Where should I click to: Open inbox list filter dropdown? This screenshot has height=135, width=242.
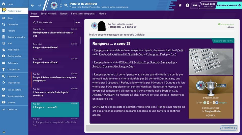click(77, 22)
